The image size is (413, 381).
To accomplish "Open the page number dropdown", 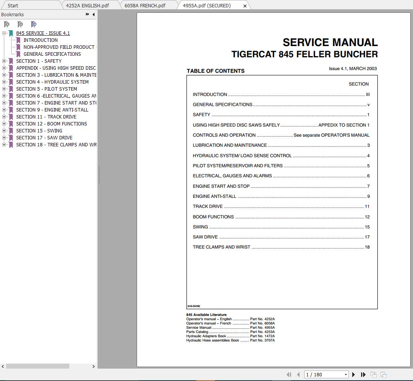I will [346, 375].
